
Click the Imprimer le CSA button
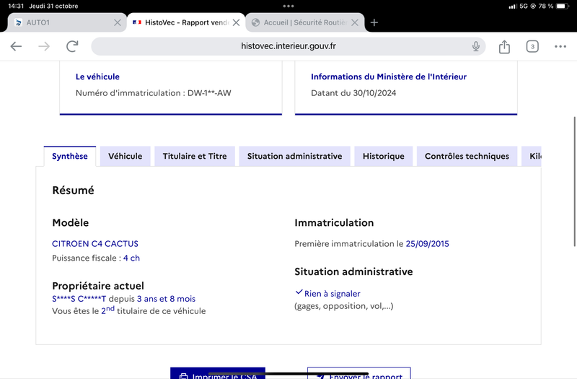tap(218, 373)
